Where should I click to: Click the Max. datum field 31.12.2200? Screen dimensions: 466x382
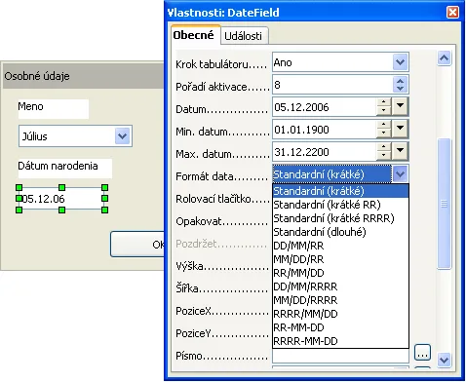(325, 152)
